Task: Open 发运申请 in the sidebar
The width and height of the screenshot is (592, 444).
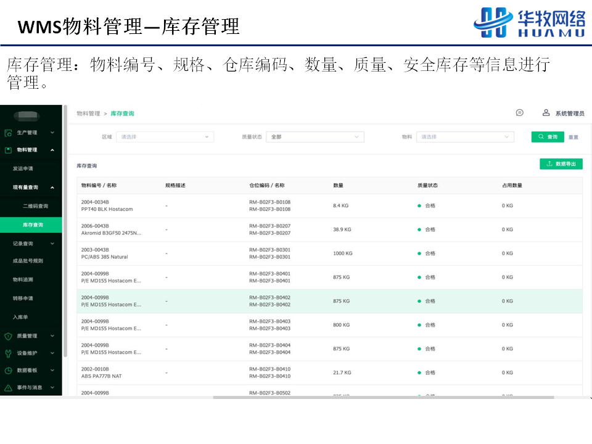Action: [23, 169]
